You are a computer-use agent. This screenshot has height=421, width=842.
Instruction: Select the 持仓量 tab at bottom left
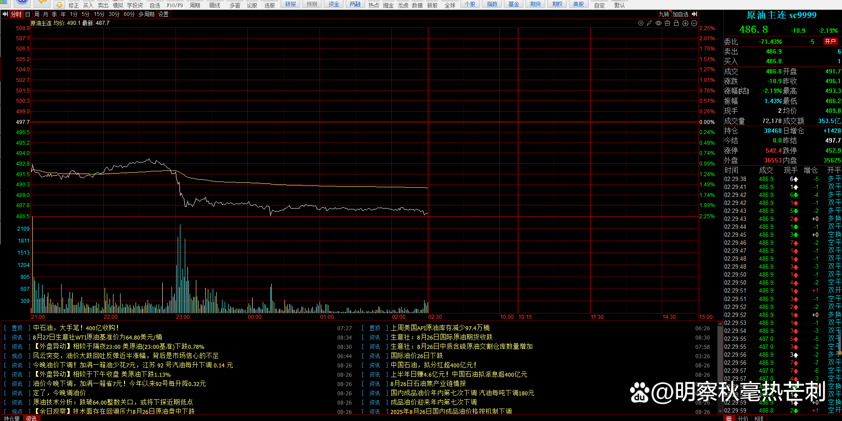click(12, 418)
